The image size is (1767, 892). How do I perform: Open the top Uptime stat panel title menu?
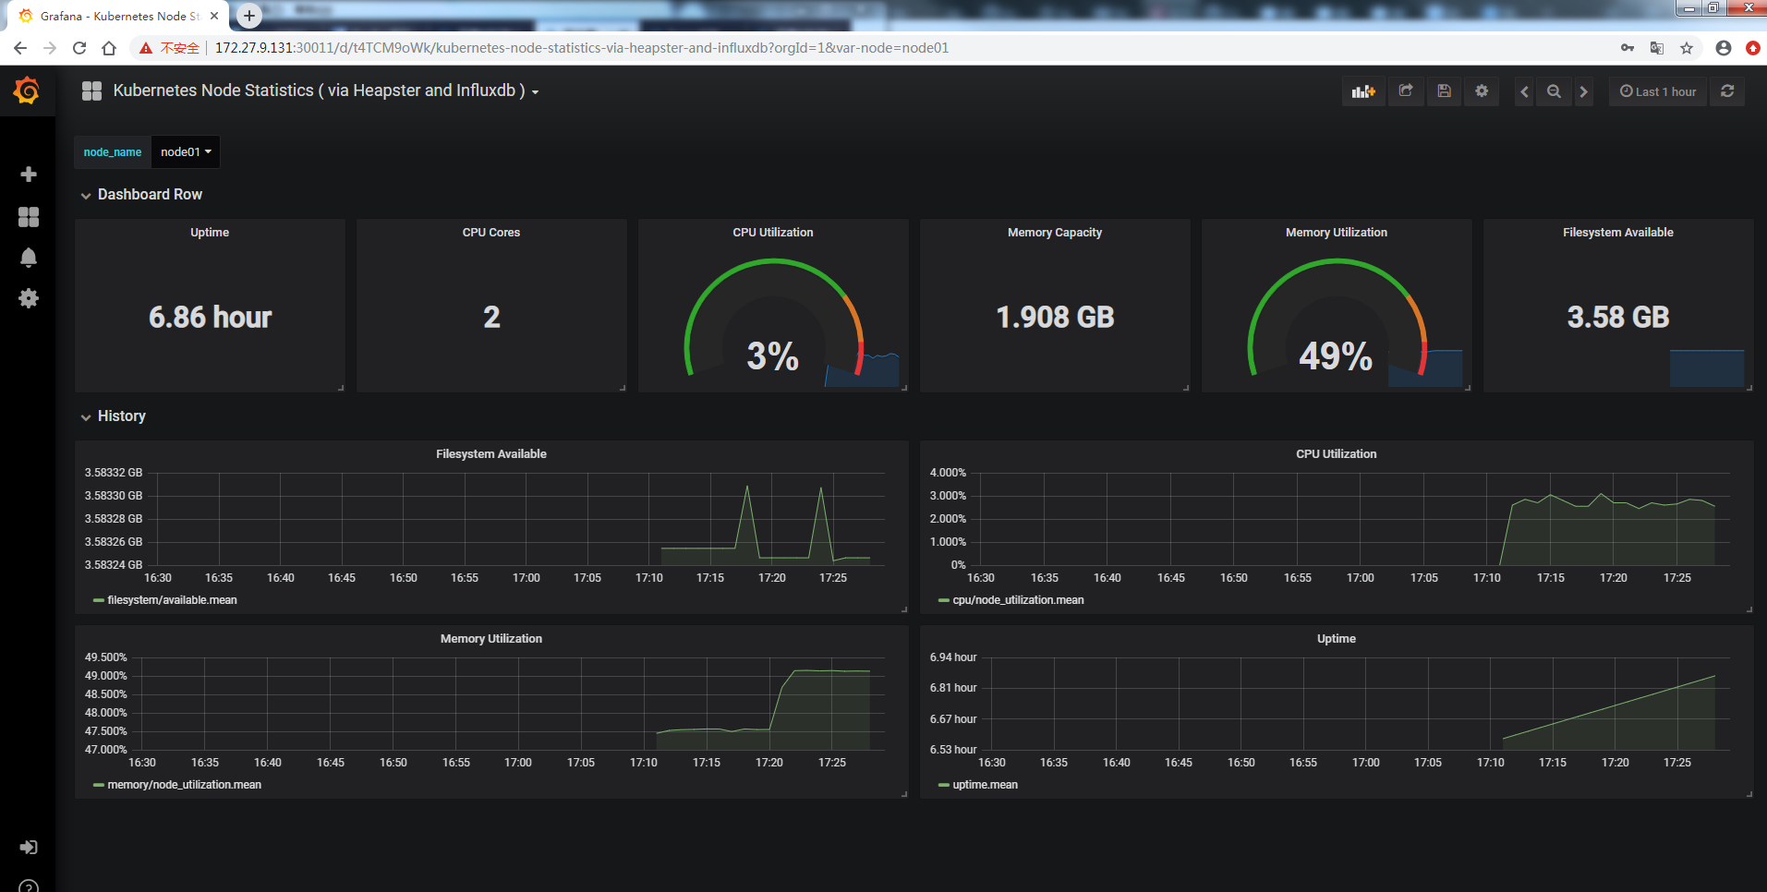click(210, 233)
